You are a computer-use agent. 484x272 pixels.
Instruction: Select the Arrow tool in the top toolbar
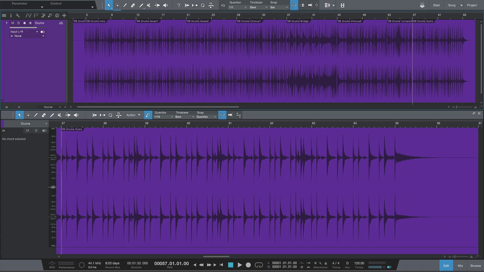click(109, 5)
